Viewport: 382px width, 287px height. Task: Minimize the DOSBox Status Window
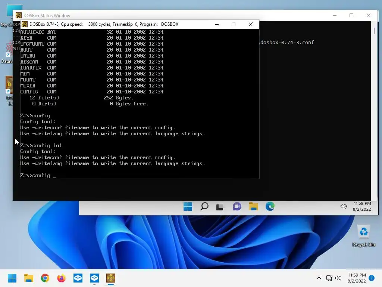click(335, 15)
